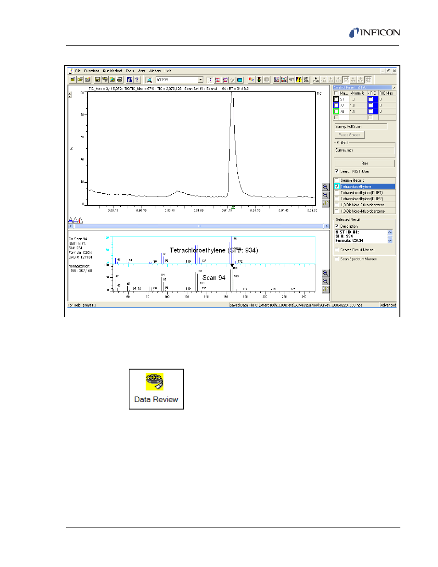Viewport: 438px width, 567px height.
Task: Click the icon directly right of h1198 dropdown
Action: point(210,80)
